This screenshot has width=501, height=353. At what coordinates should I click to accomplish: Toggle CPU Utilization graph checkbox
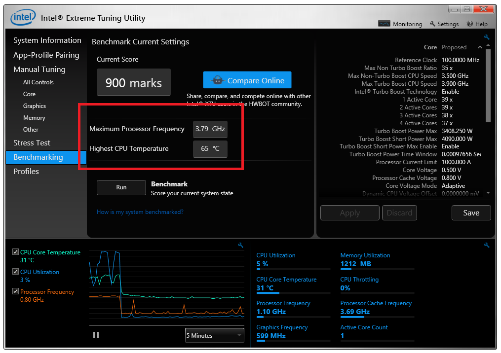[15, 272]
